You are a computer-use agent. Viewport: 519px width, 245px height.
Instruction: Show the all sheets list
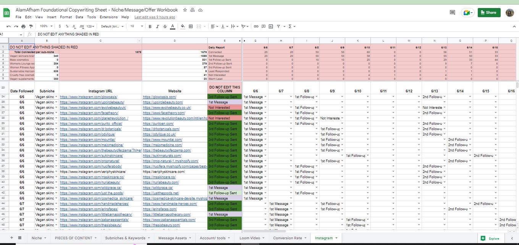(19, 238)
